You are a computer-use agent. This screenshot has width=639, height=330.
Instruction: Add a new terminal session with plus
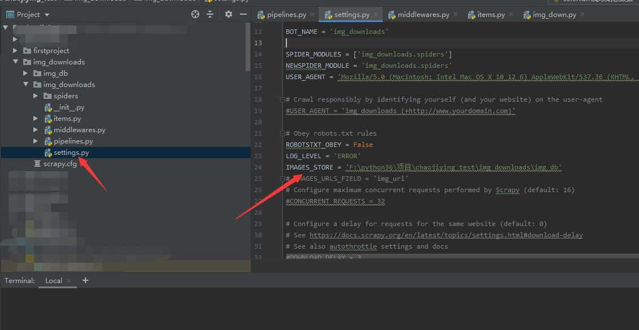click(85, 280)
